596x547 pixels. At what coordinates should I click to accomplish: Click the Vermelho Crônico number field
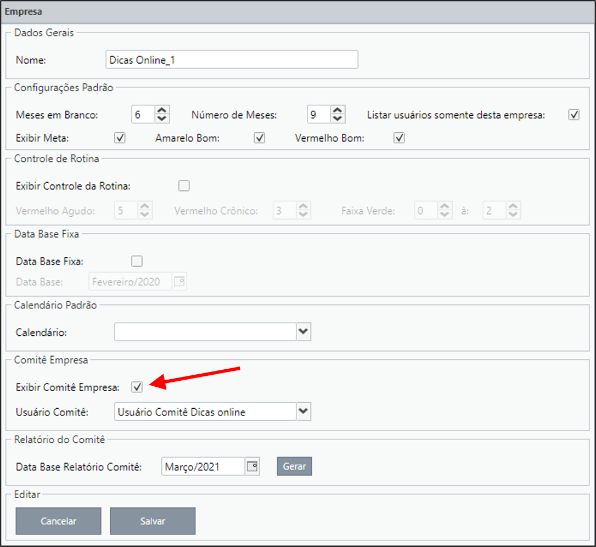(285, 210)
